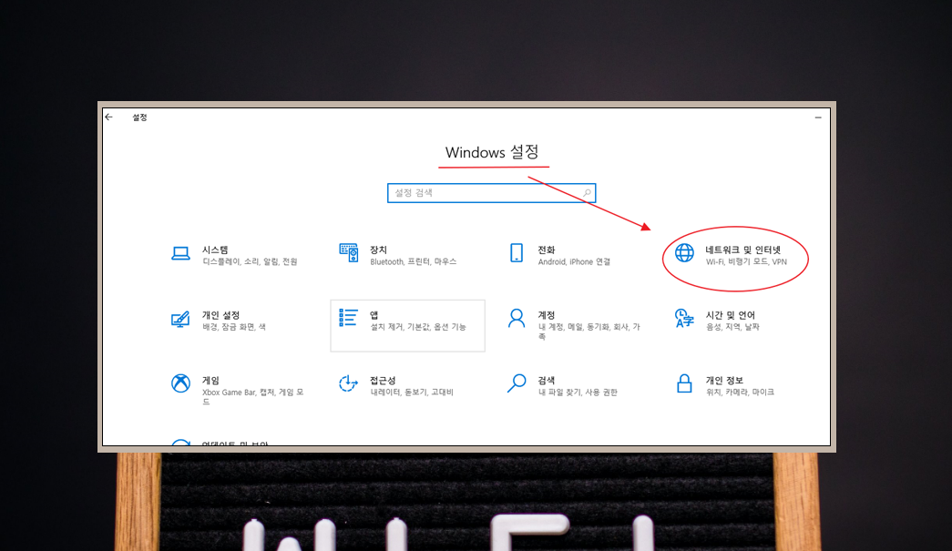Click the 설정 window title text
The height and width of the screenshot is (551, 952).
tap(139, 117)
